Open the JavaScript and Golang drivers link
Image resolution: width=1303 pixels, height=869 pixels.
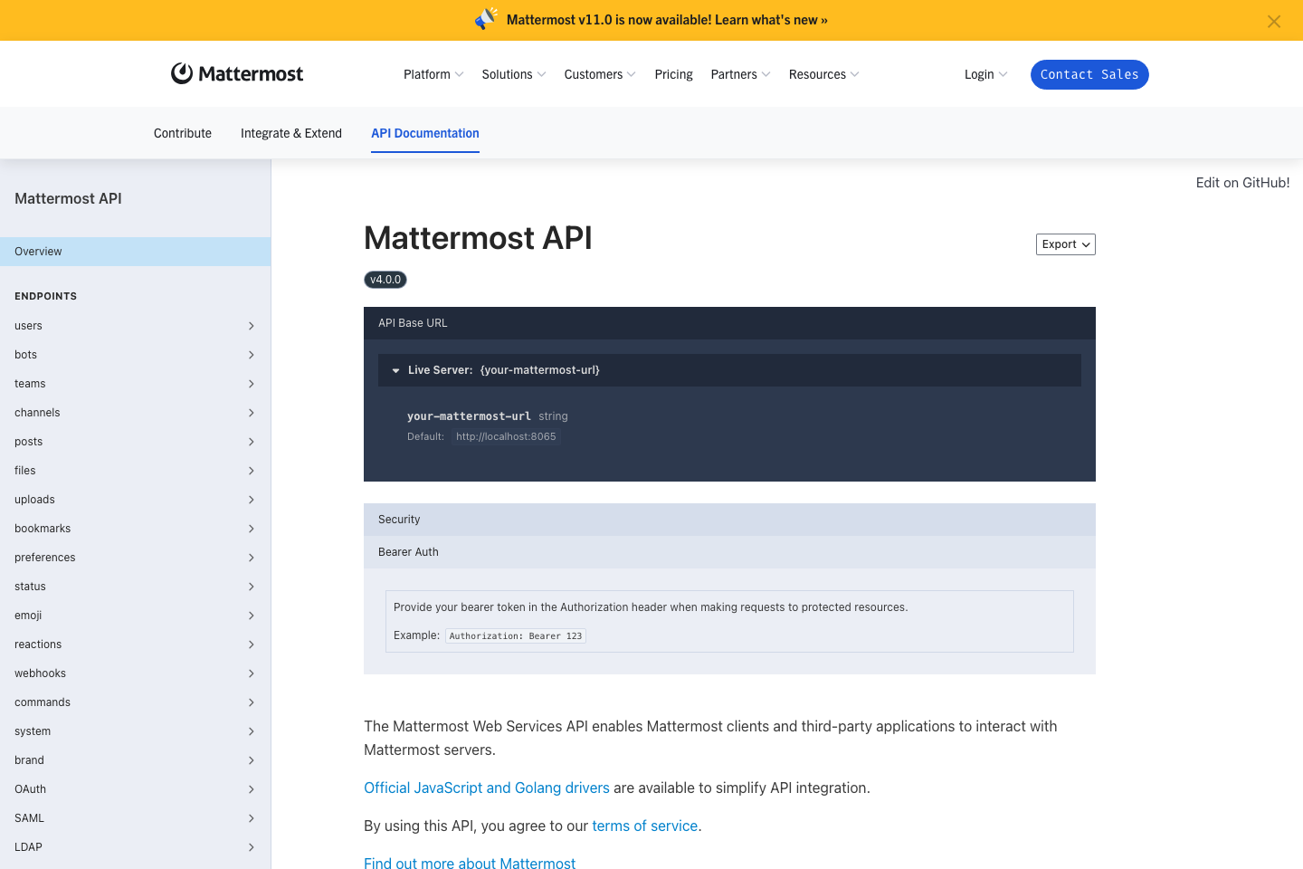(486, 788)
